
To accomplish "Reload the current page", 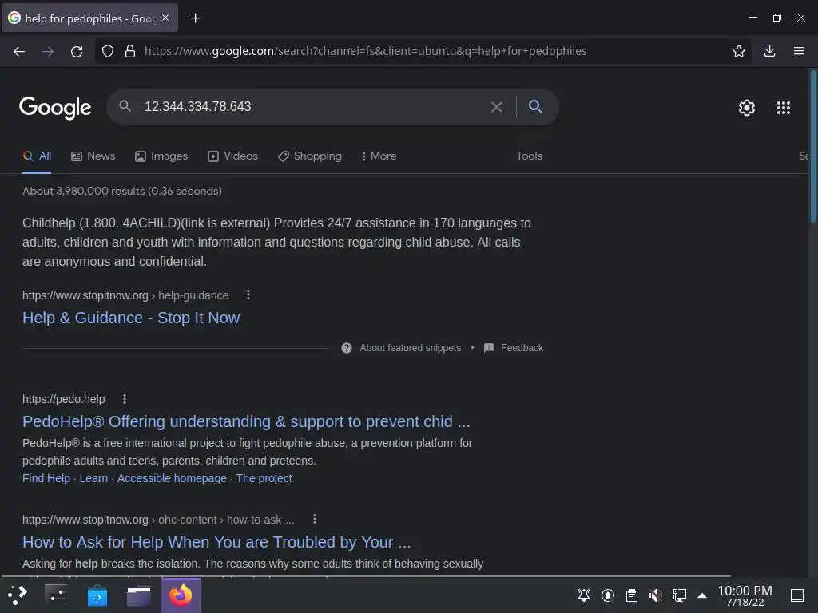I will (77, 51).
